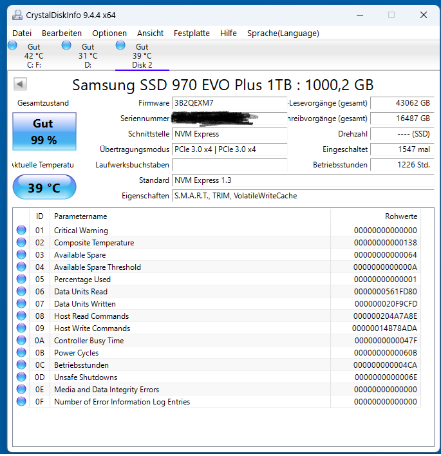Click the Drehzahl value ---- (SSD)
The width and height of the screenshot is (441, 456).
pos(402,134)
